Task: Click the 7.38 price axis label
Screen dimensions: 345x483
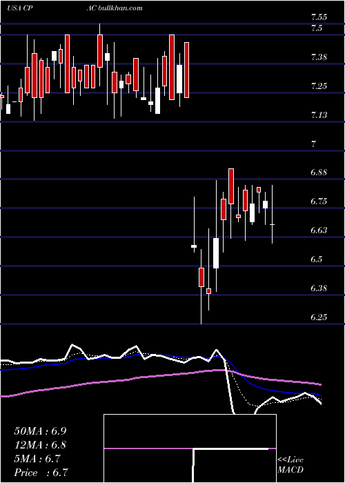Action: pyautogui.click(x=318, y=57)
